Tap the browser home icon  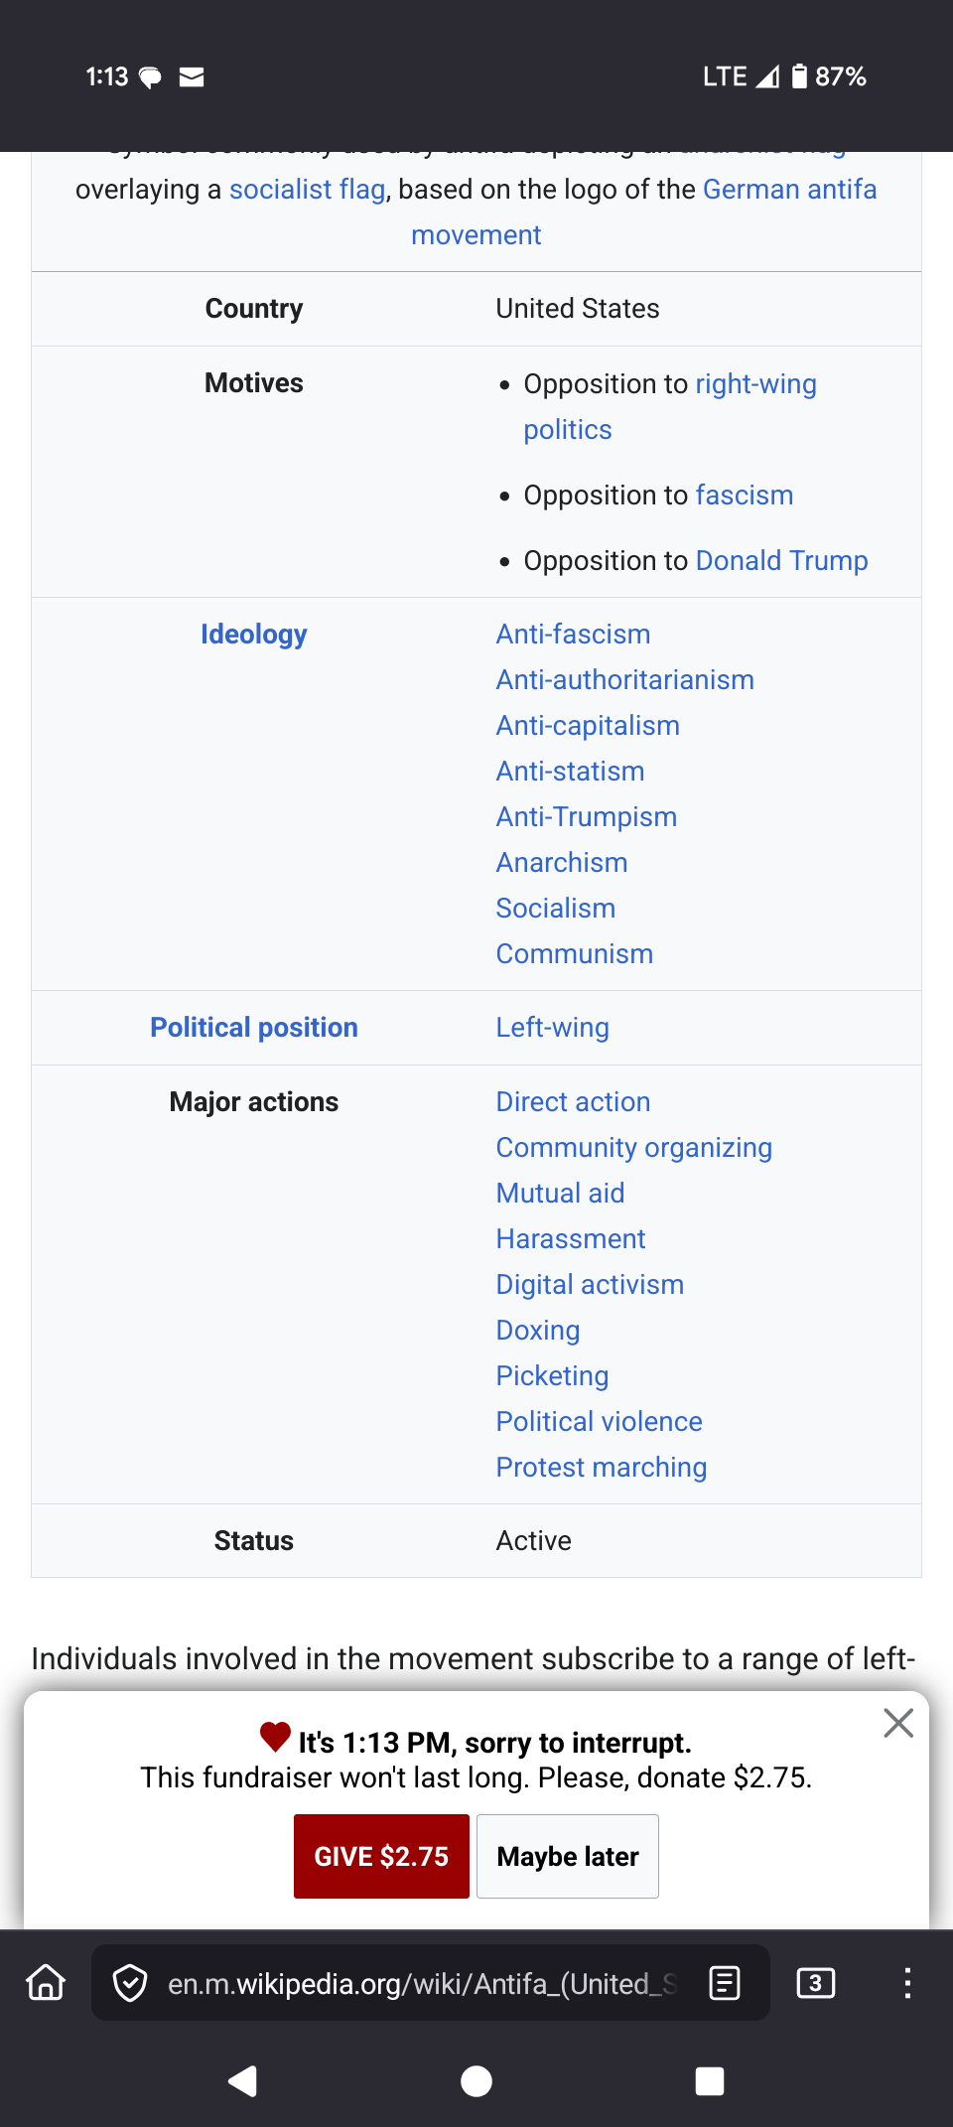(x=46, y=1983)
